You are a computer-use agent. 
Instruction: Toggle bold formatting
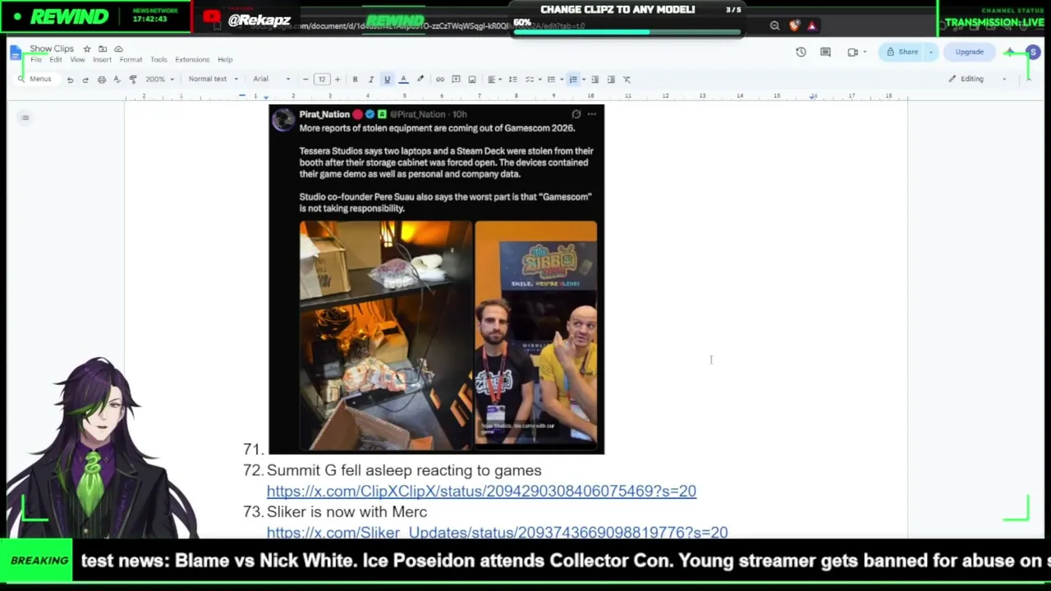[355, 80]
